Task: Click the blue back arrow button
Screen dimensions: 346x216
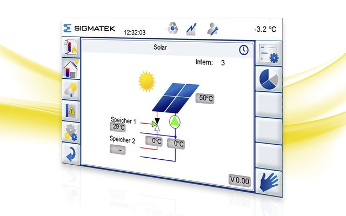Action: pos(71,154)
